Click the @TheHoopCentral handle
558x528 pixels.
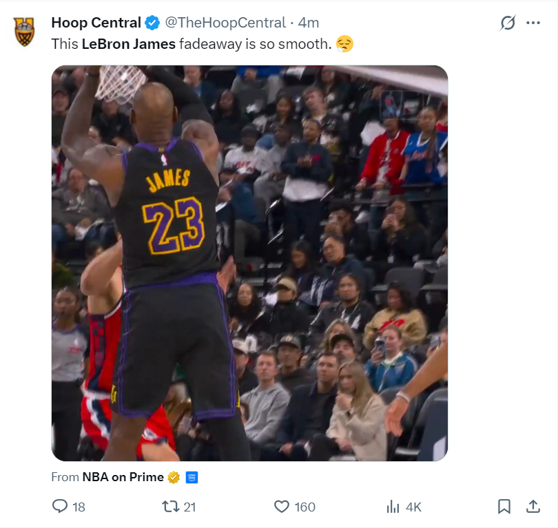tap(225, 23)
